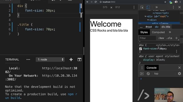Collapse the div id root node
The height and width of the screenshot is (102, 183).
[145, 16]
